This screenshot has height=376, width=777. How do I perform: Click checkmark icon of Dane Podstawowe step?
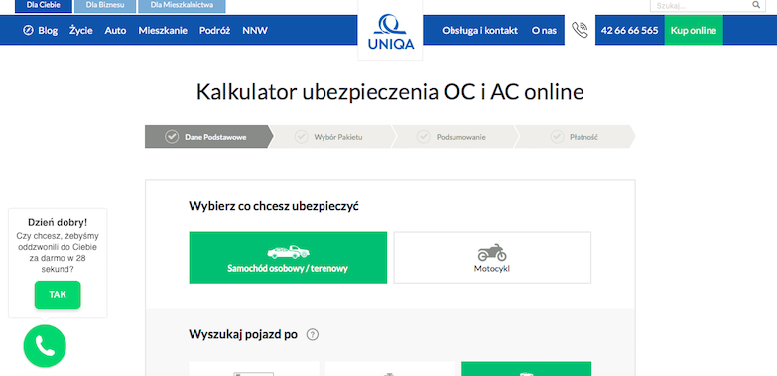tap(172, 137)
